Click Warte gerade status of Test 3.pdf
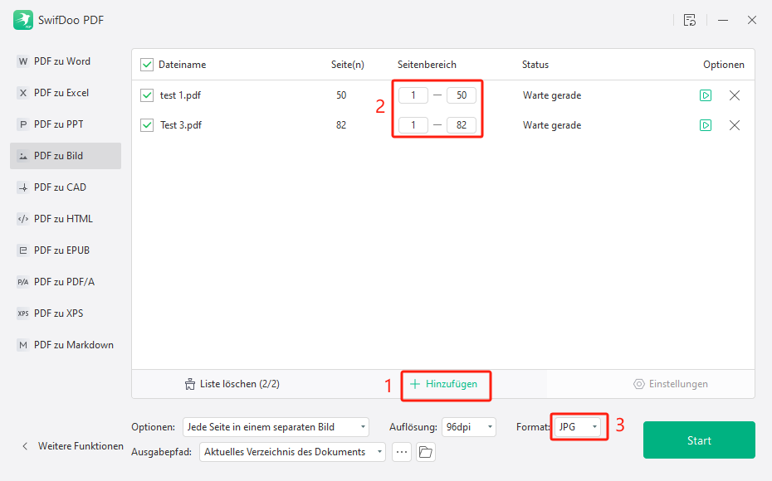Image resolution: width=772 pixels, height=481 pixels. 552,125
